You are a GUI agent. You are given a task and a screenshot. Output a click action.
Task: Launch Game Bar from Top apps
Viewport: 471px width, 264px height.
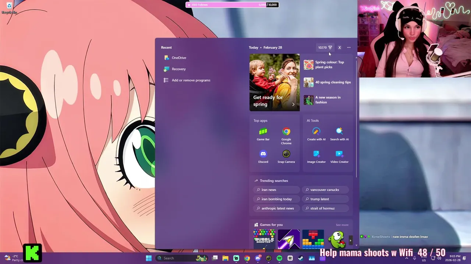pos(263,135)
